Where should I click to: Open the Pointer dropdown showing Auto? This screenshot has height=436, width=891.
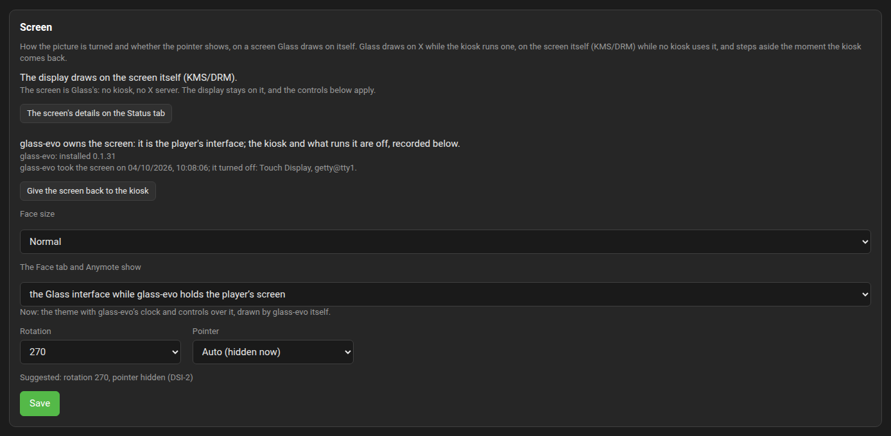point(273,352)
